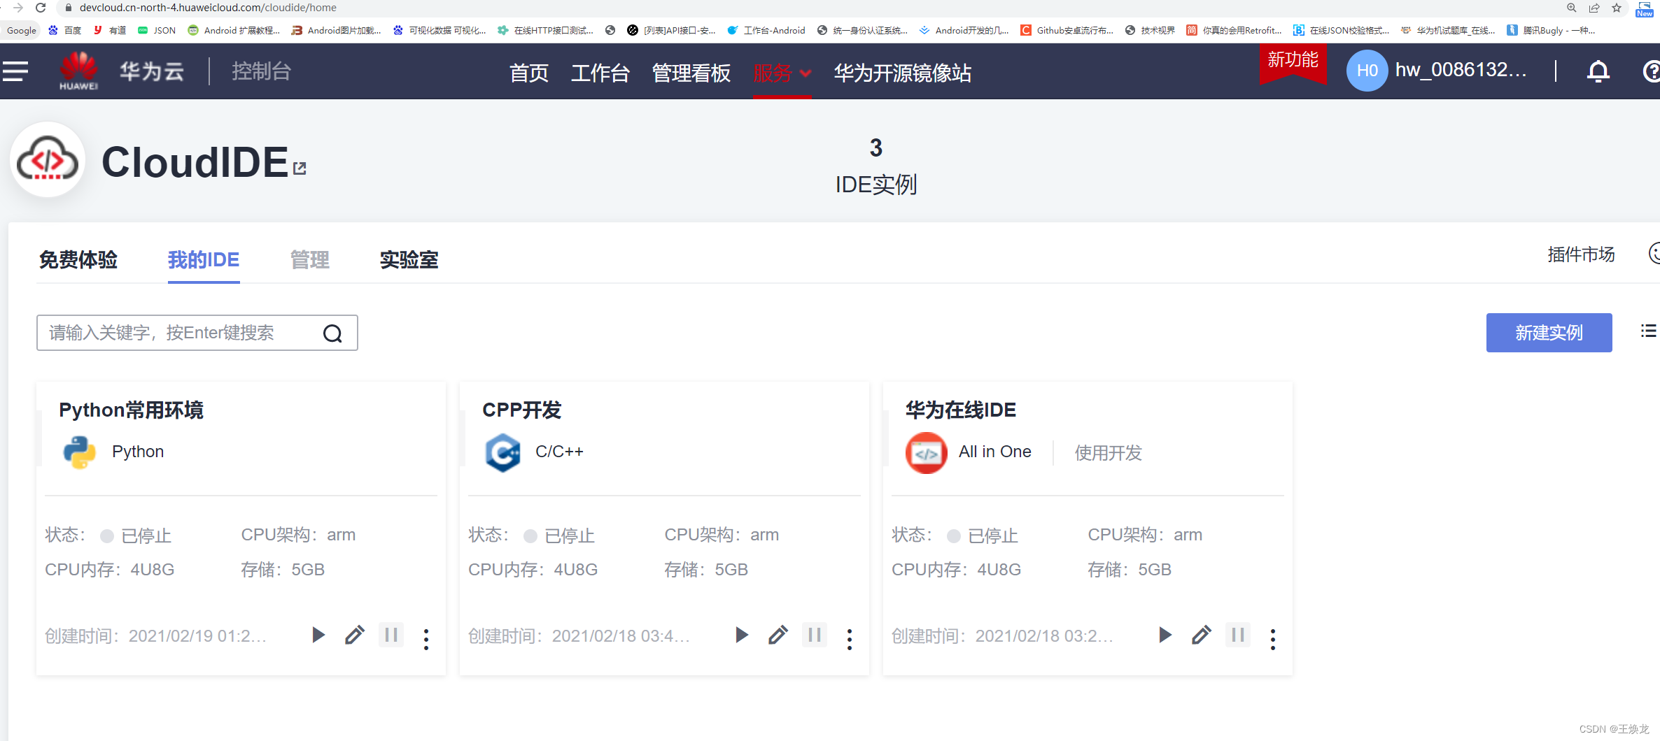Expand the 服务 dropdown menu
Viewport: 1660px width, 741px height.
(x=782, y=73)
